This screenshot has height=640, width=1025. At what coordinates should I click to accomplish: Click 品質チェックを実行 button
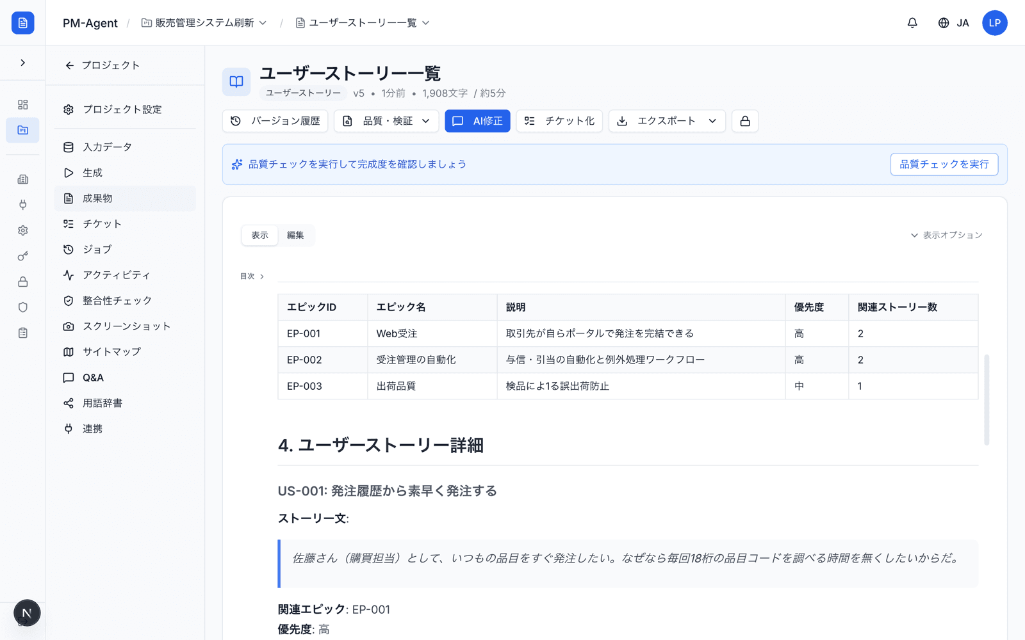pos(944,164)
